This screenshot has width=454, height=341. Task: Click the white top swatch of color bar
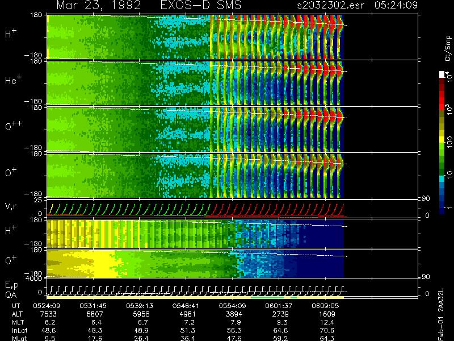442,74
